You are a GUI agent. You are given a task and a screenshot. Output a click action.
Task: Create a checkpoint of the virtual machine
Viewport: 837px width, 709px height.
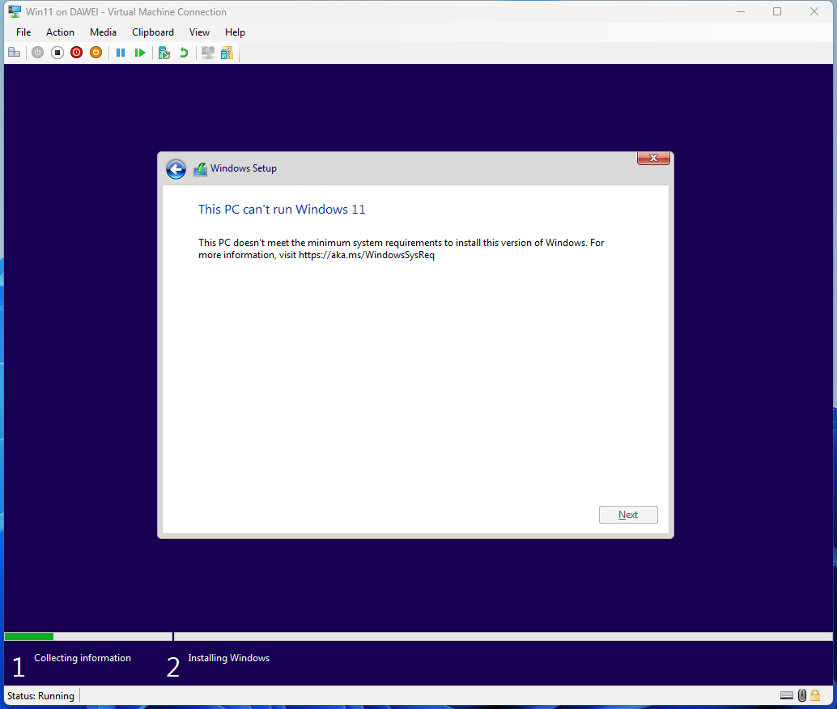(164, 53)
